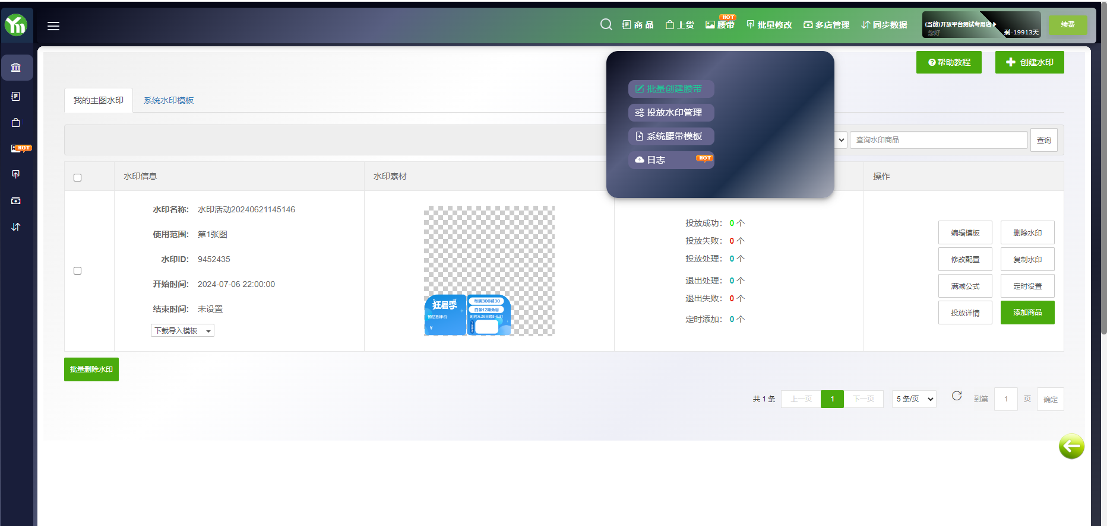Tick the select-all checkbox in table header
1107x526 pixels.
[x=77, y=177]
